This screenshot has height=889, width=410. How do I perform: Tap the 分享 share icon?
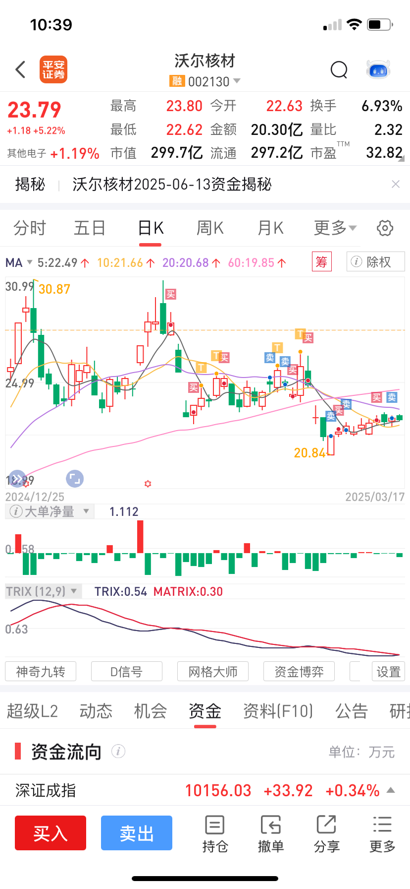[x=327, y=834]
